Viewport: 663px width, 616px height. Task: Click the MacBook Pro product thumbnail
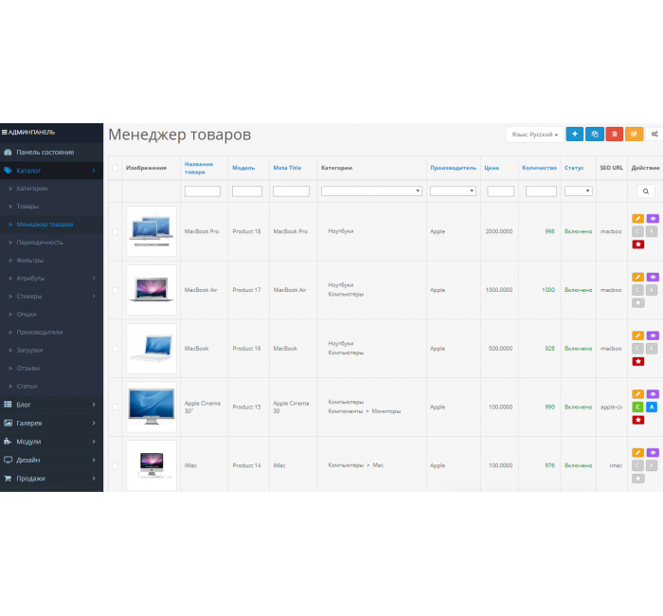pyautogui.click(x=152, y=231)
